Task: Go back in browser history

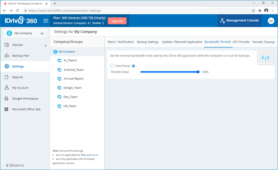Action: click(5, 11)
